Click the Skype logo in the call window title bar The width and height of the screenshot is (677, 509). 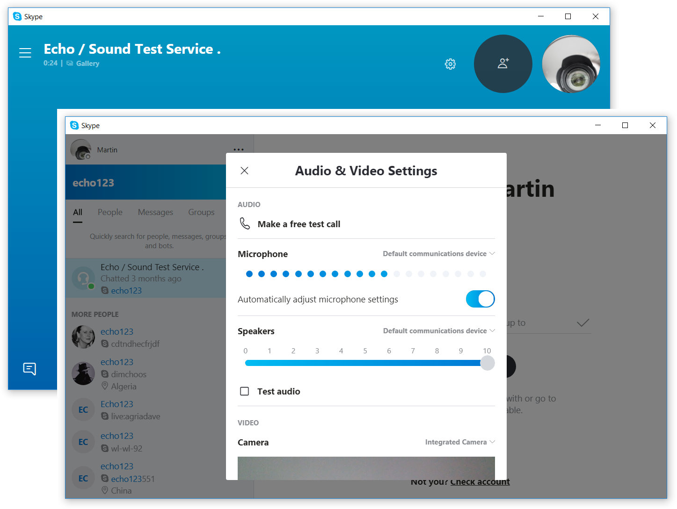[x=17, y=16]
